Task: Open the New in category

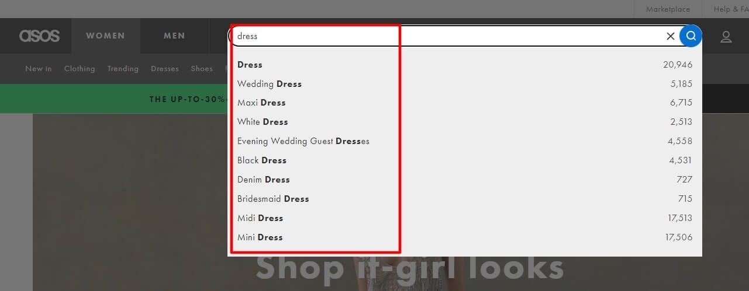Action: tap(39, 69)
